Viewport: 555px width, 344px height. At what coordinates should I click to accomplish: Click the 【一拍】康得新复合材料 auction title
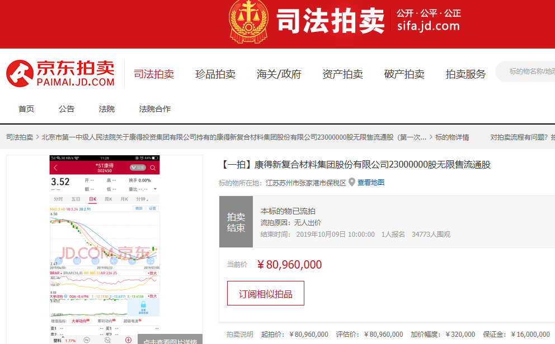pyautogui.click(x=355, y=165)
